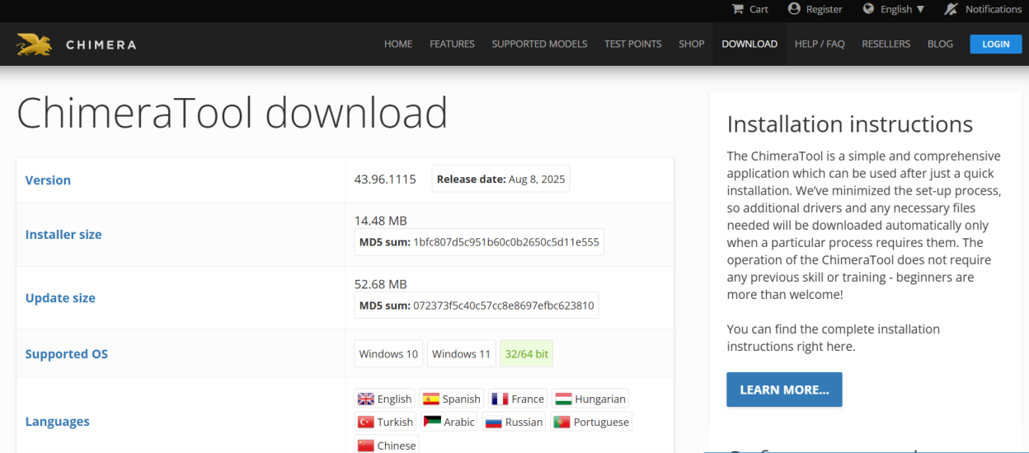
Task: Click the Chimera griffin logo icon
Action: 35,44
